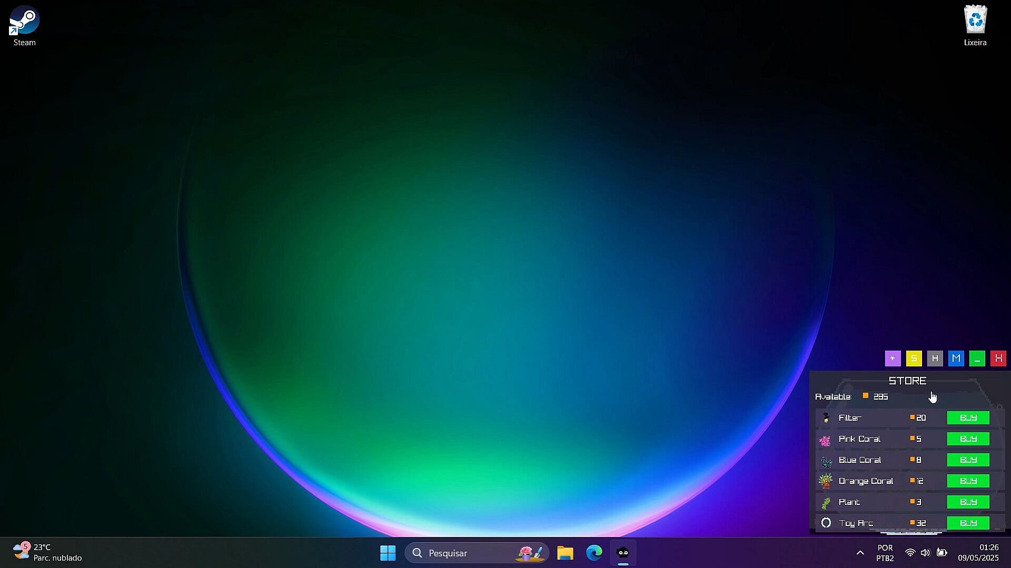The width and height of the screenshot is (1011, 568).
Task: Click the green underscore minimize button
Action: tap(977, 359)
